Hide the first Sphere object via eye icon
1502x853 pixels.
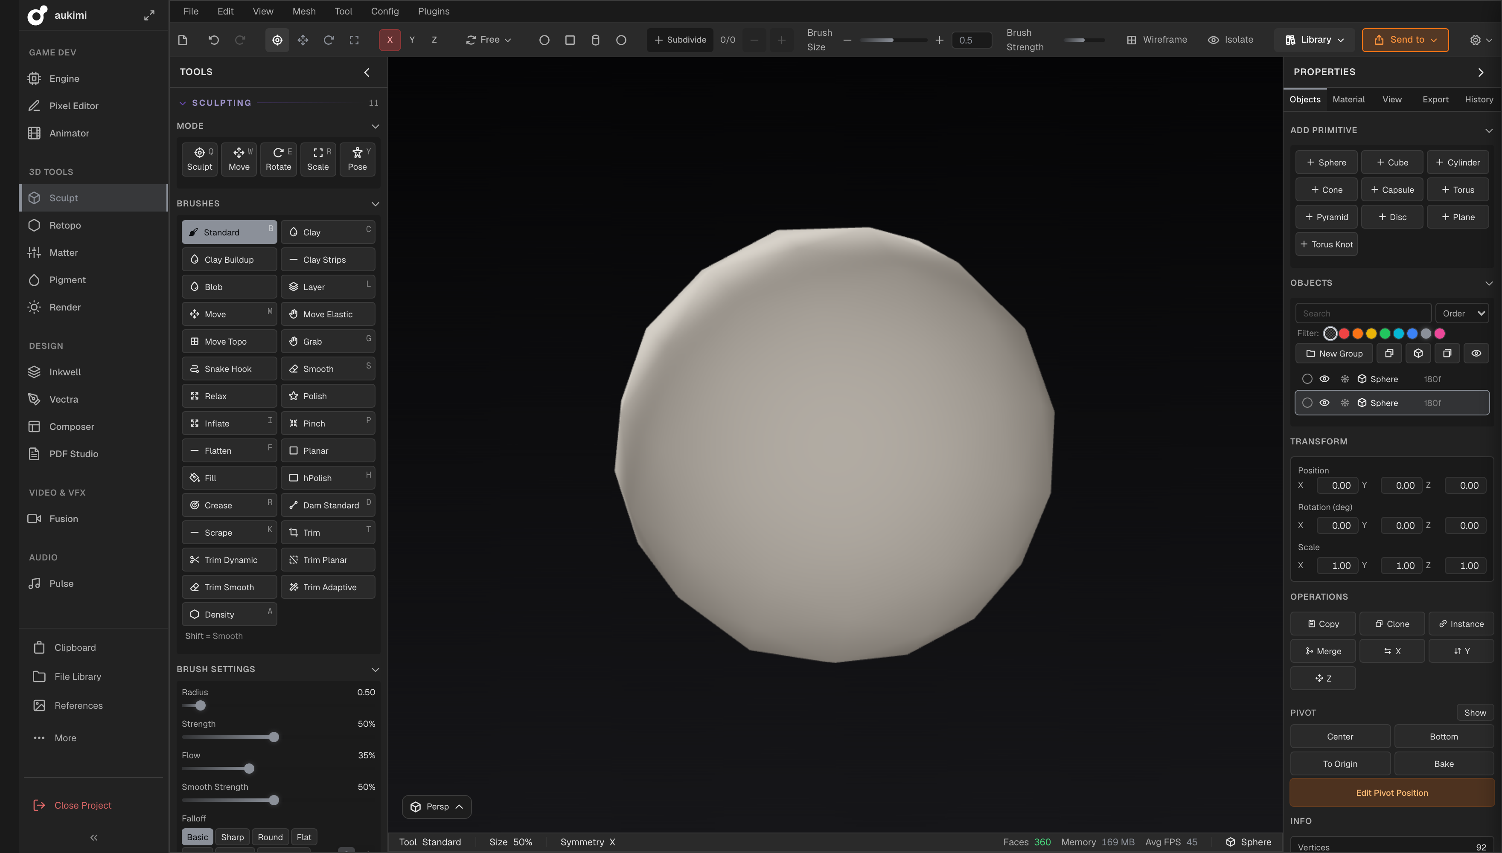1324,379
